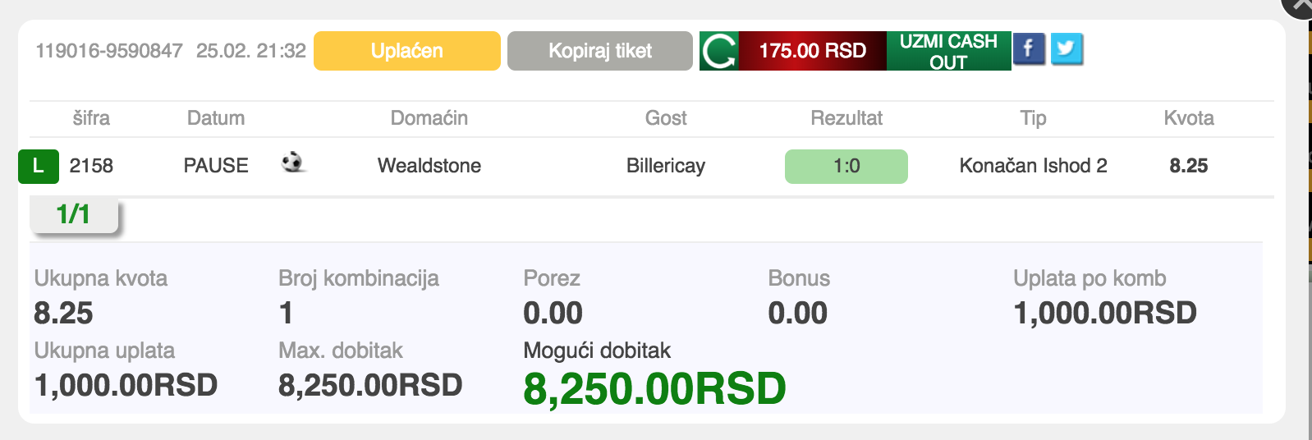The image size is (1312, 440).
Task: Click the green L live badge
Action: coord(39,167)
